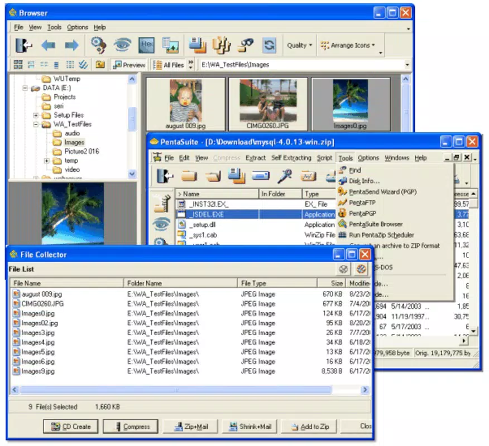Open the Arrange Icons dropdown
Viewport: 489px width, 446px height.
(x=348, y=45)
